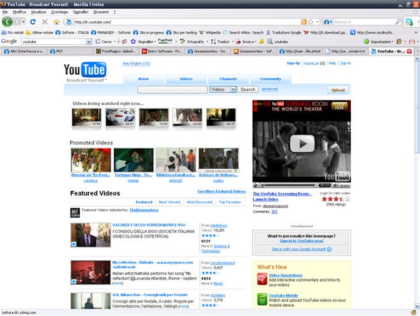Switch to the FotoMagico slidesh... browser tab
Image resolution: width=420 pixels, height=316 pixels.
click(117, 51)
